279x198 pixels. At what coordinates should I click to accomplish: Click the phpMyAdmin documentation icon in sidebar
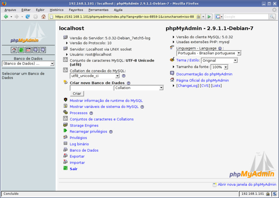[x=35, y=50]
